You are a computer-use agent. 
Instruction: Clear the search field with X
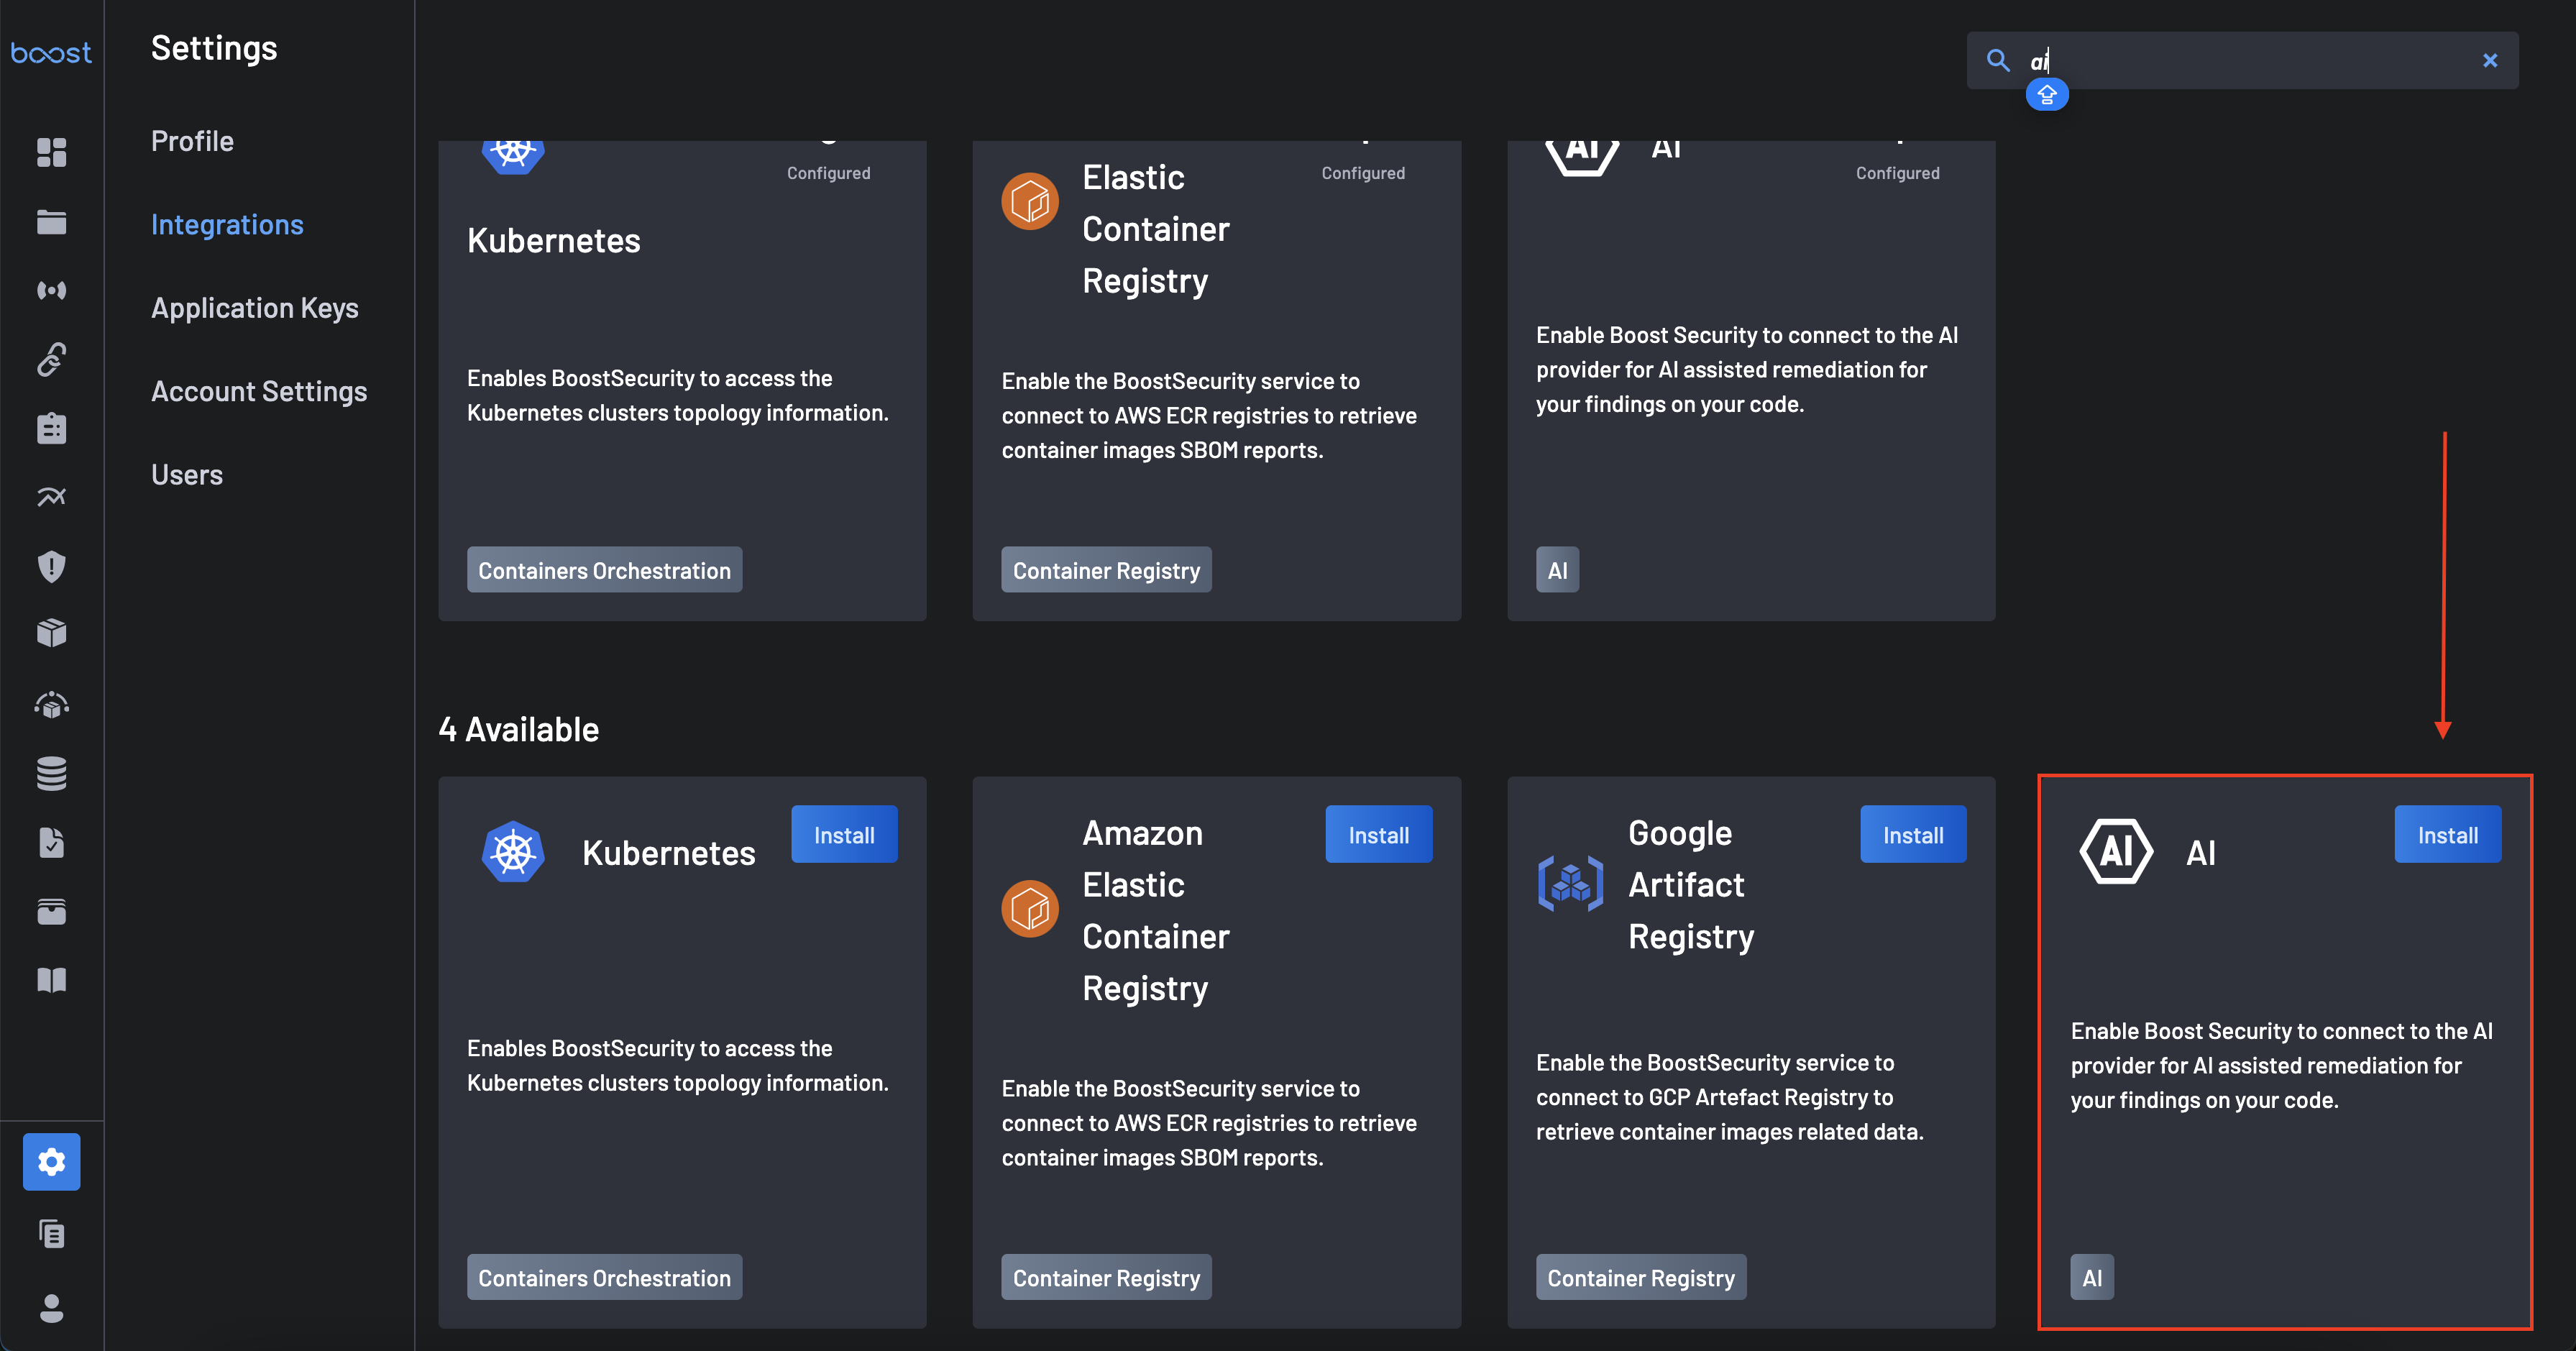click(x=2489, y=61)
